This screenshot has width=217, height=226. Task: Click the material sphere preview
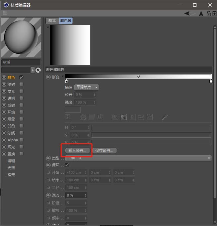(21, 37)
